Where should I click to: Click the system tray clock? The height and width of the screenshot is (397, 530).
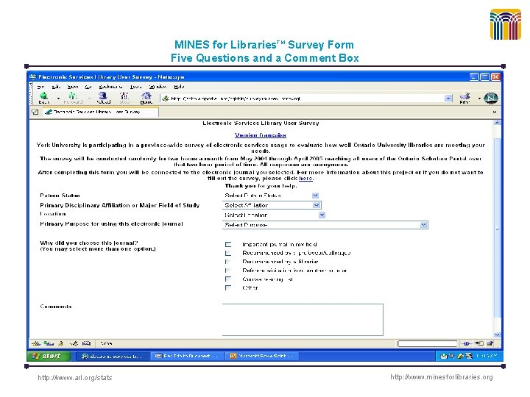pyautogui.click(x=487, y=356)
